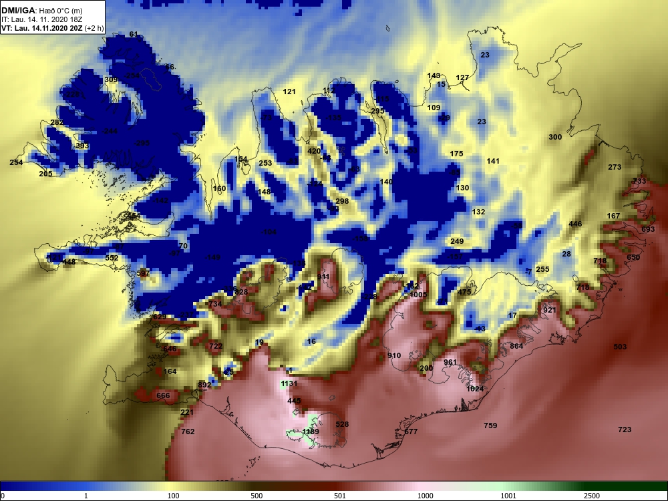Click the map value '693'
This screenshot has width=668, height=501.
(x=648, y=228)
